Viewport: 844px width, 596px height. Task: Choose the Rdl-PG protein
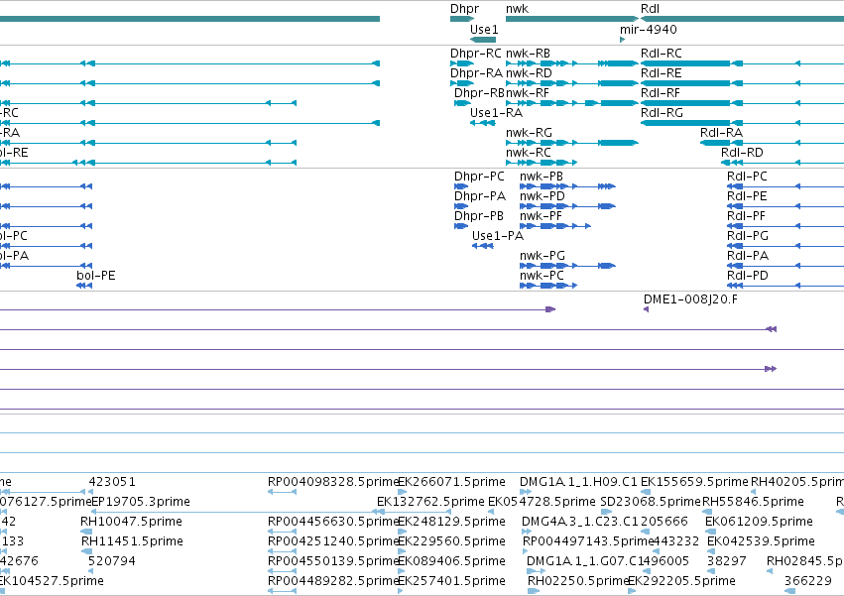coord(785,246)
